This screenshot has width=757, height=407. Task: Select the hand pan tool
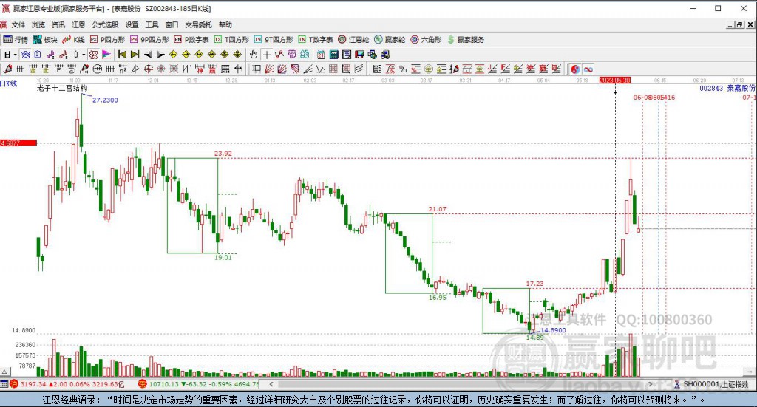254,55
